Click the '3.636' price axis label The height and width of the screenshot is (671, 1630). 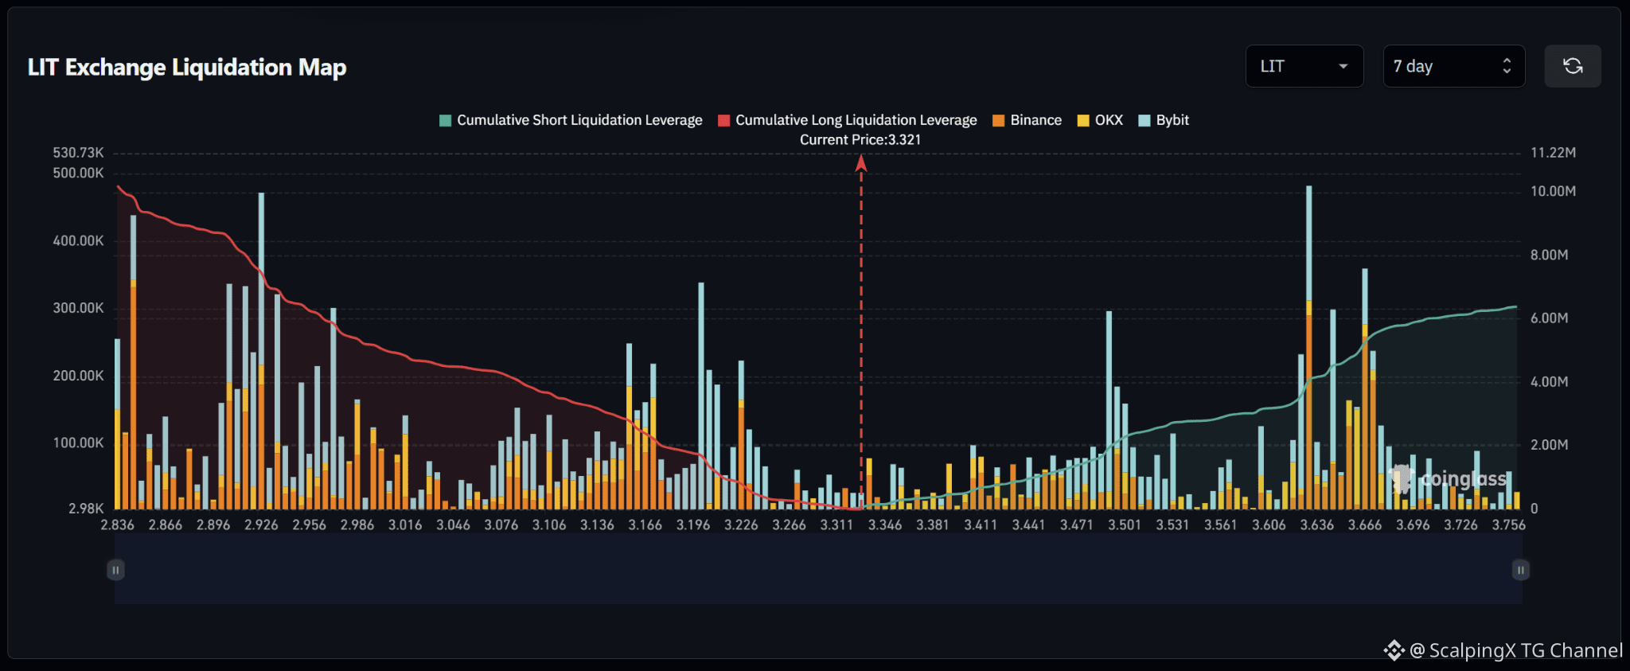click(x=1317, y=525)
